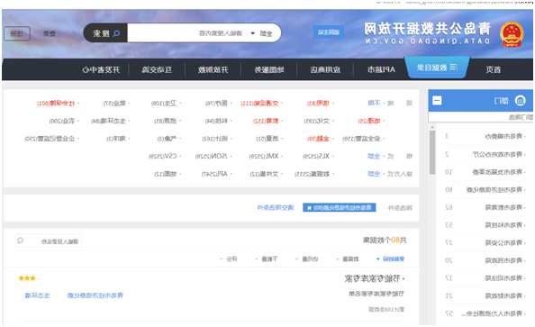Screen dimensions: 535x327
Task: Click 清空筛选条件 link
Action: (276, 207)
